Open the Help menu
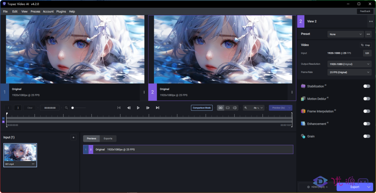Screen dimensions: 376x193 [72, 11]
